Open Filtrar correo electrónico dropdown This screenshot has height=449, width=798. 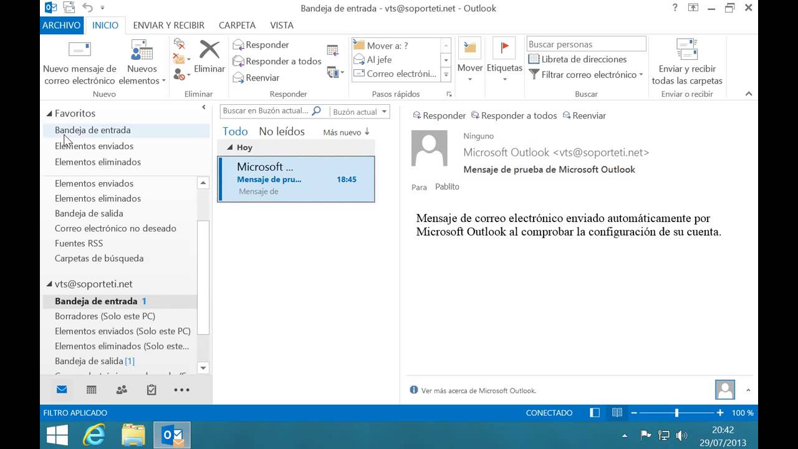[586, 75]
